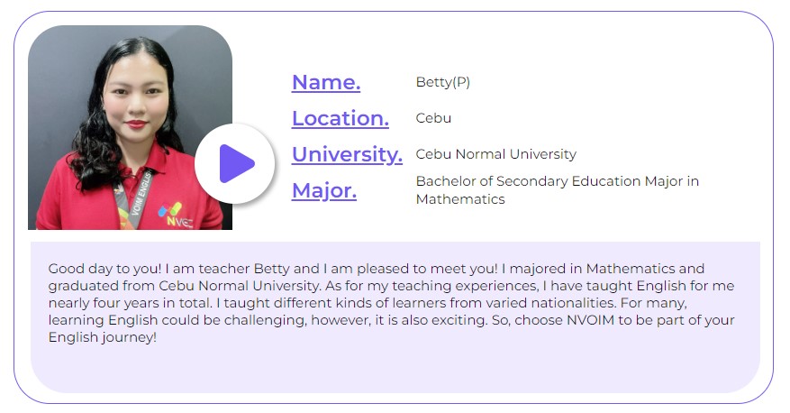Click Cebu Normal University text
Image resolution: width=790 pixels, height=413 pixels.
[495, 154]
